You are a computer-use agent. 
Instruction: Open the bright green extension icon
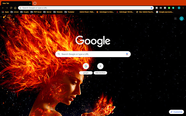click(x=169, y=8)
